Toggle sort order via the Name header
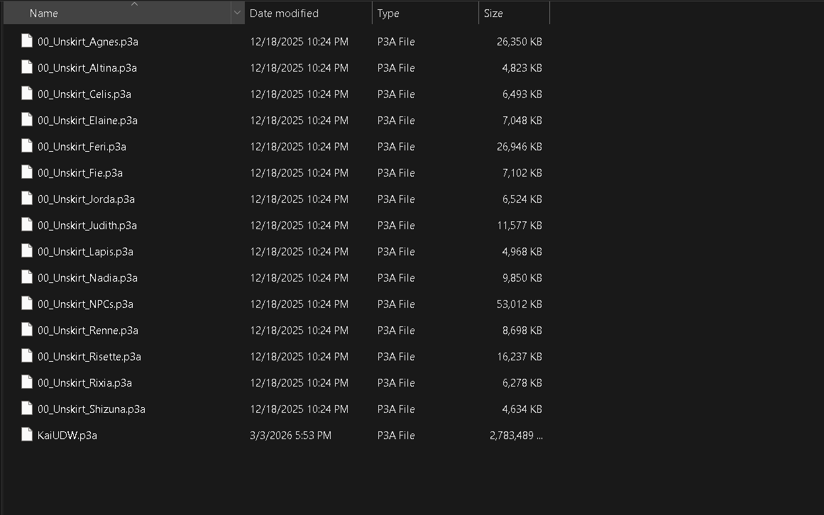 [117, 13]
